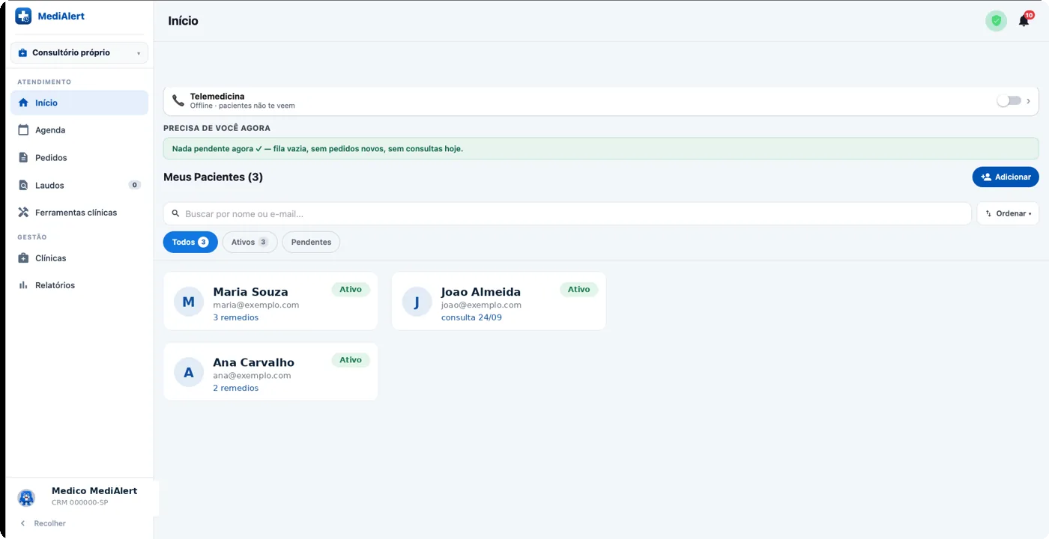Click the Medico MediAlert profile avatar
Screen dimensions: 1049x539
click(x=26, y=498)
